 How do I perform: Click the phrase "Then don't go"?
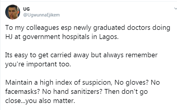click(126, 92)
